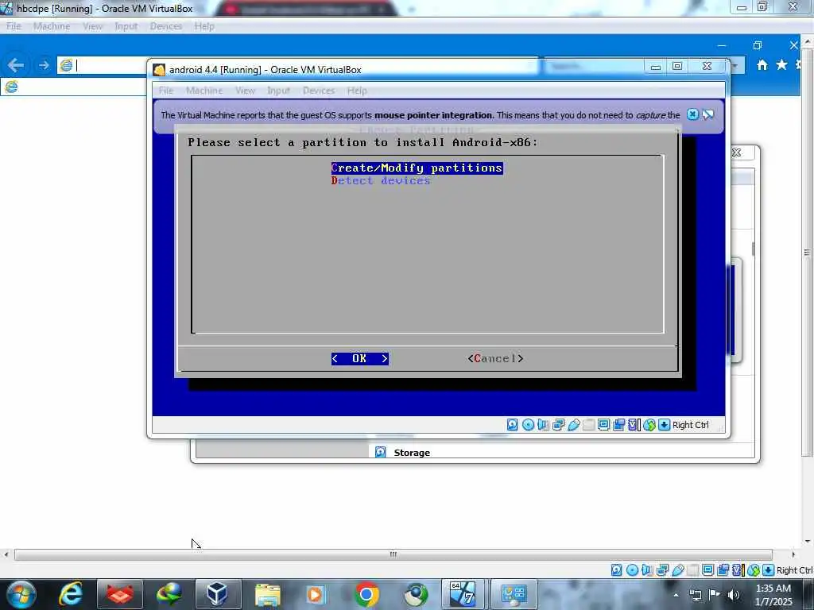
Task: Open Windows Media Player from taskbar
Action: tap(316, 594)
